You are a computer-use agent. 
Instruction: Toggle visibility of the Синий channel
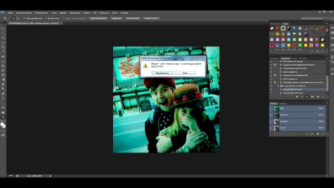(271, 128)
